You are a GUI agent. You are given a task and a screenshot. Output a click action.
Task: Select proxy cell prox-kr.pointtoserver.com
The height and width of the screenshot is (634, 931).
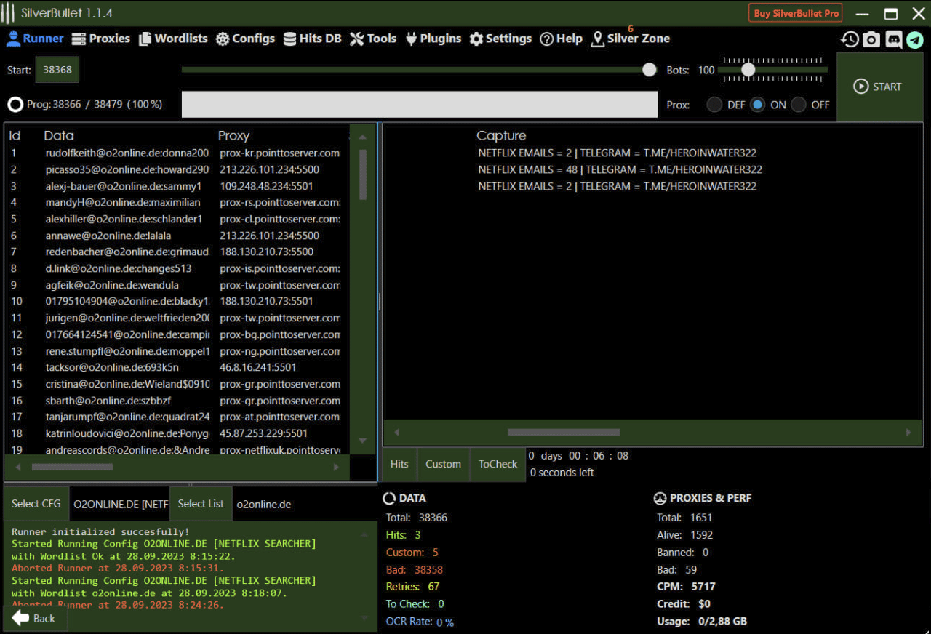tap(280, 153)
